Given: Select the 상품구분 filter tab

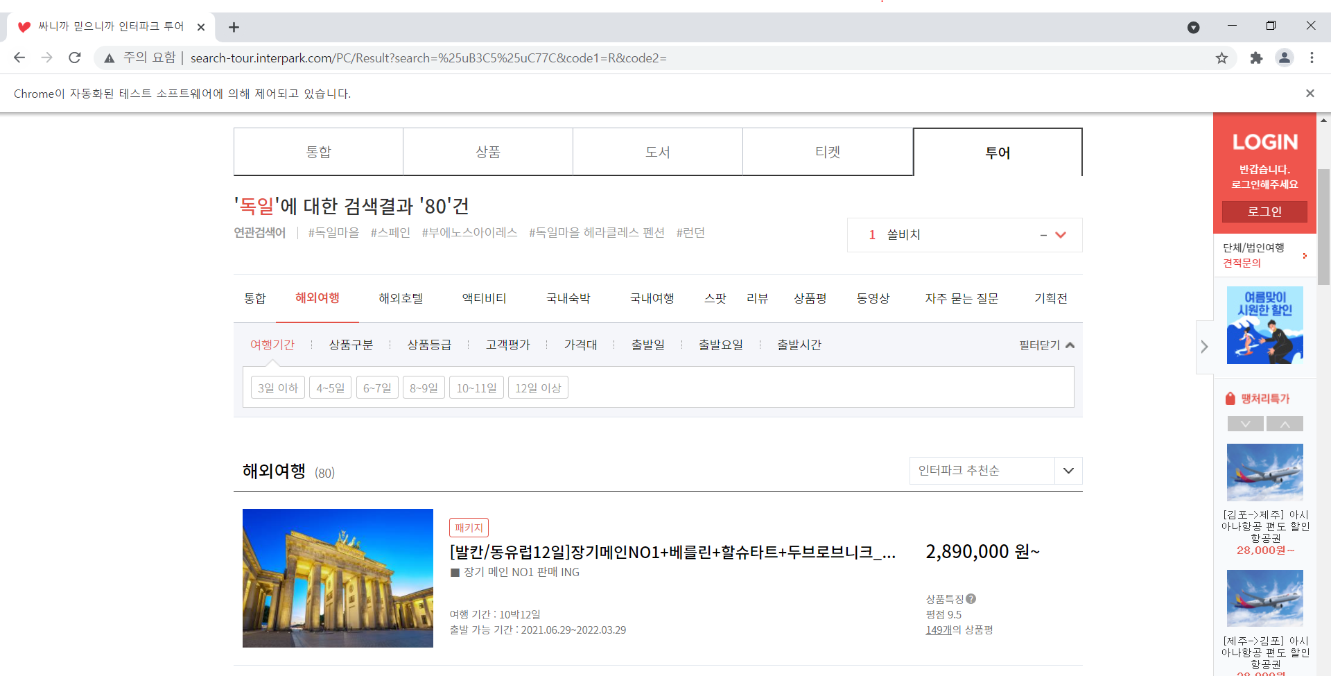Looking at the screenshot, I should (x=351, y=345).
